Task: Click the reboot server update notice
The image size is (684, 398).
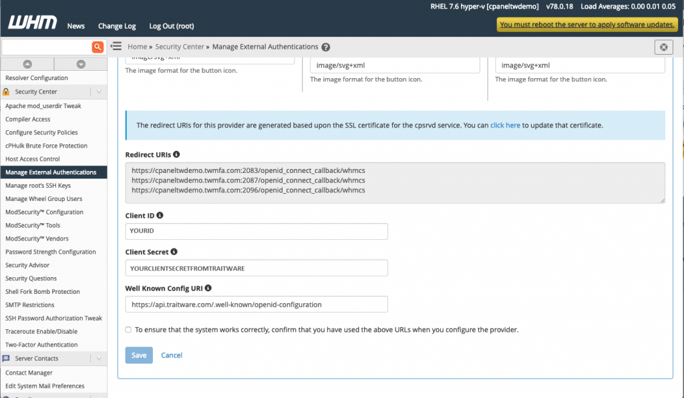Action: click(x=587, y=25)
